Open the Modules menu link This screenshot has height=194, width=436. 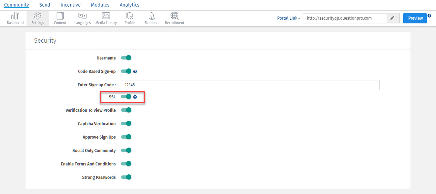point(100,5)
